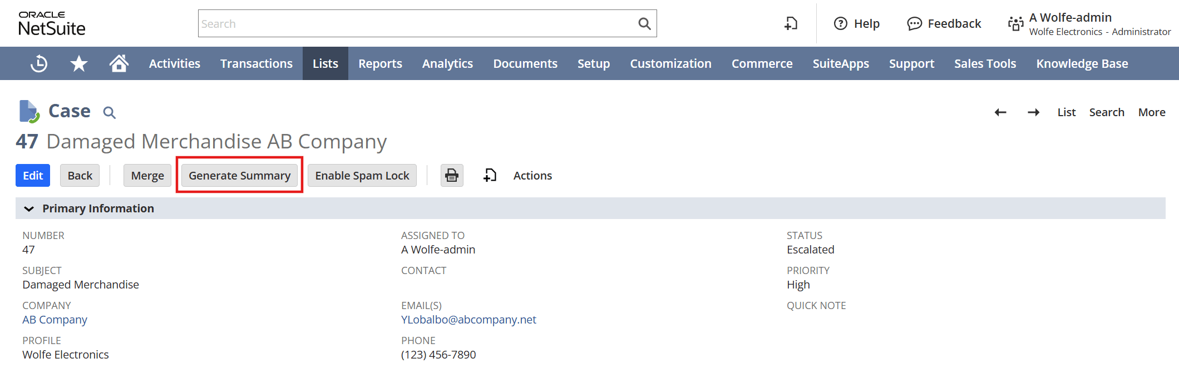Click the Generate Summary button
This screenshot has height=368, width=1179.
tap(239, 175)
